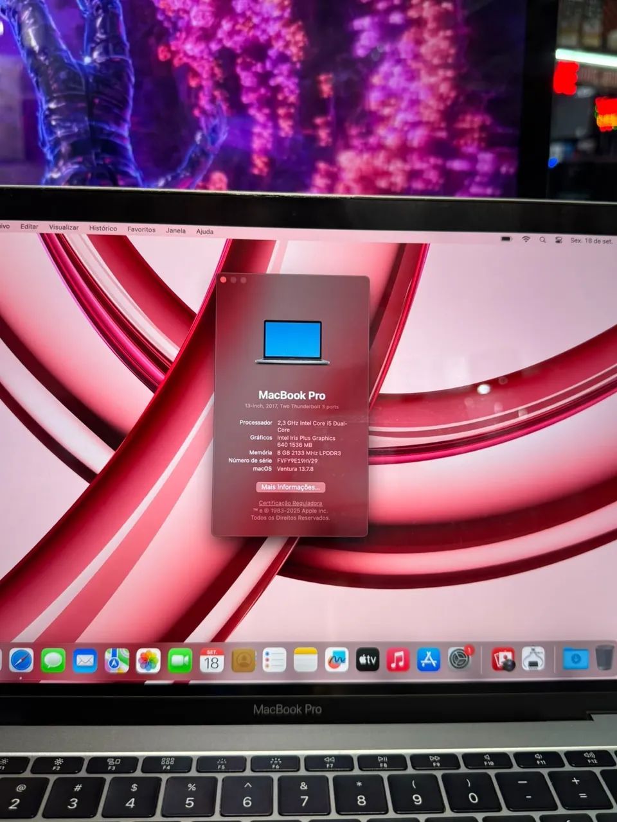Open Calendar showing 18 in Dock
617x822 pixels.
click(x=211, y=660)
